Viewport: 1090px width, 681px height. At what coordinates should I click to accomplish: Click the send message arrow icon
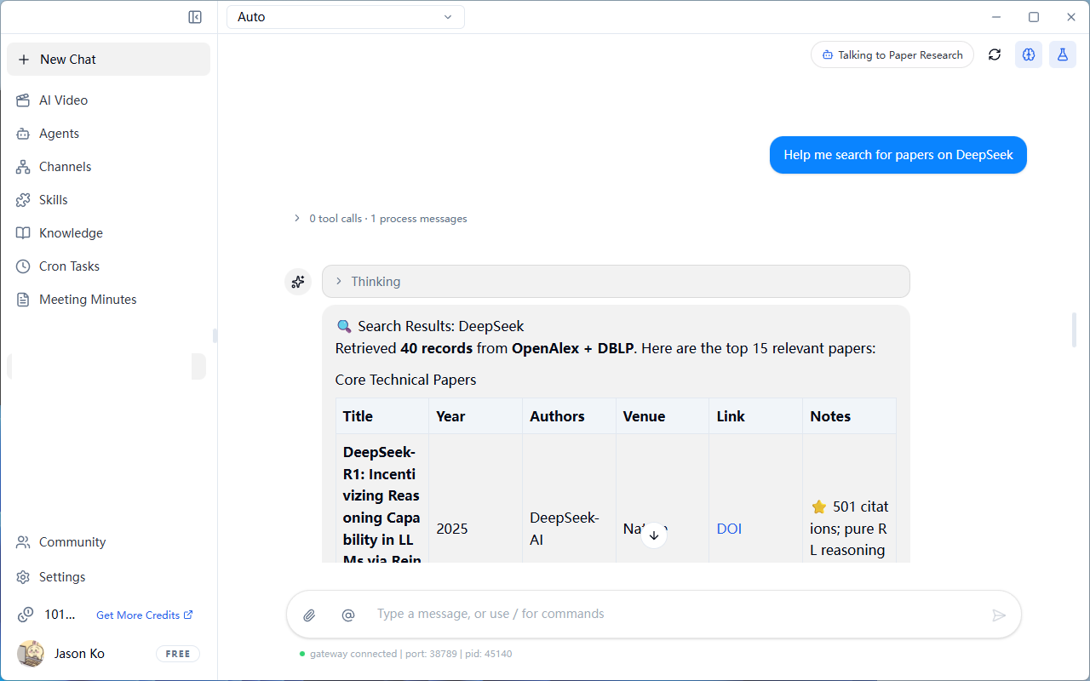[x=999, y=615]
